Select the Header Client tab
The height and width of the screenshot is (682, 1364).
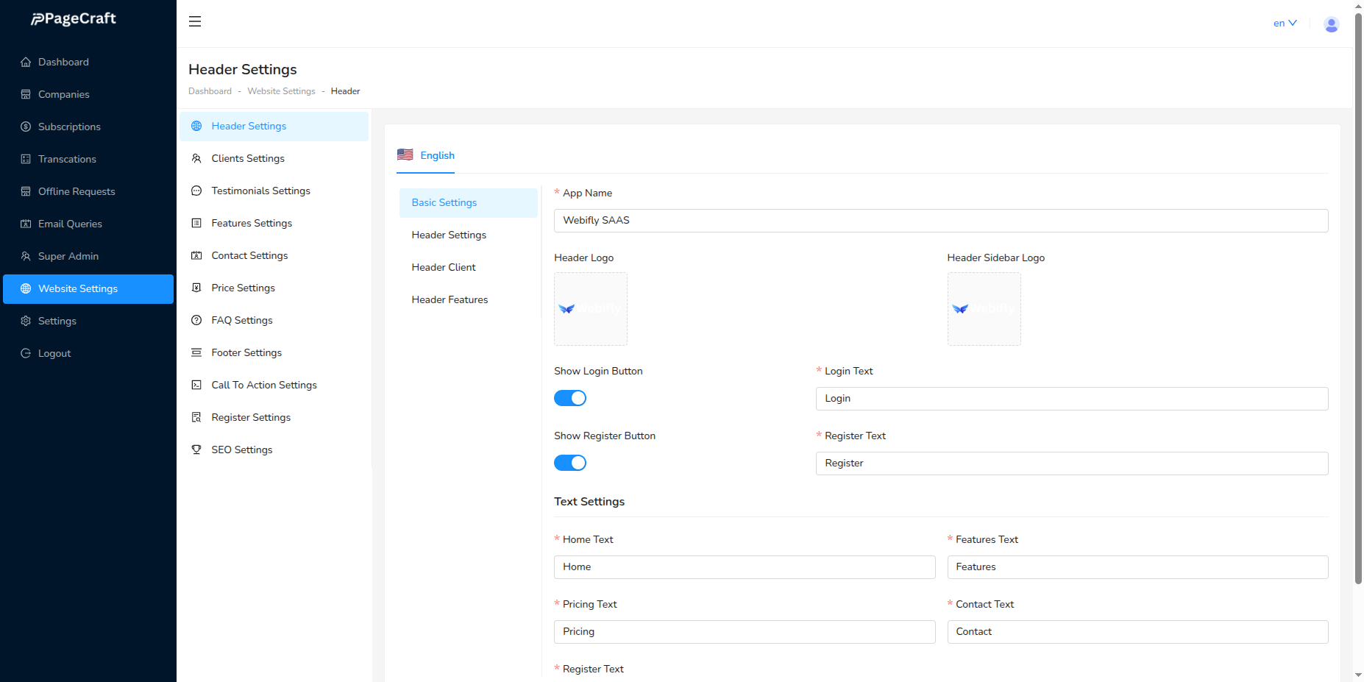pyautogui.click(x=444, y=268)
